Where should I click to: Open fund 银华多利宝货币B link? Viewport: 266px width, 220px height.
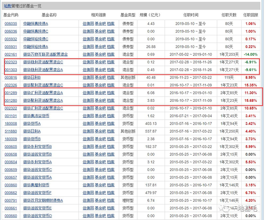[38, 147]
